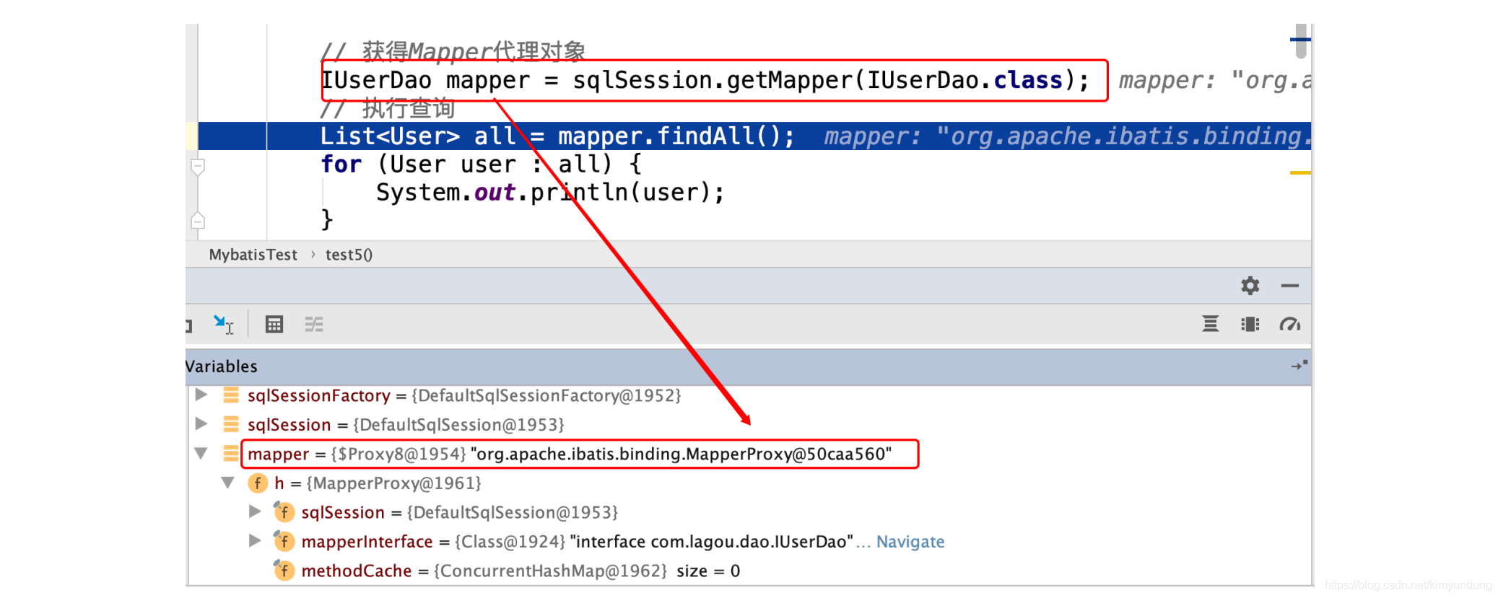1498x598 pixels.
Task: Click the restore layout lines icon
Action: (1210, 324)
